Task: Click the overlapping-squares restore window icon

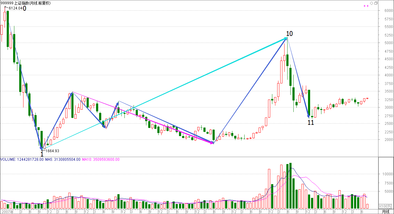Action: (x=376, y=3)
